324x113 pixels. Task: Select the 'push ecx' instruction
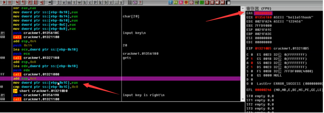21,54
